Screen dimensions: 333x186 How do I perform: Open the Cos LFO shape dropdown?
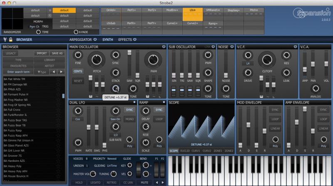[x=77, y=119]
